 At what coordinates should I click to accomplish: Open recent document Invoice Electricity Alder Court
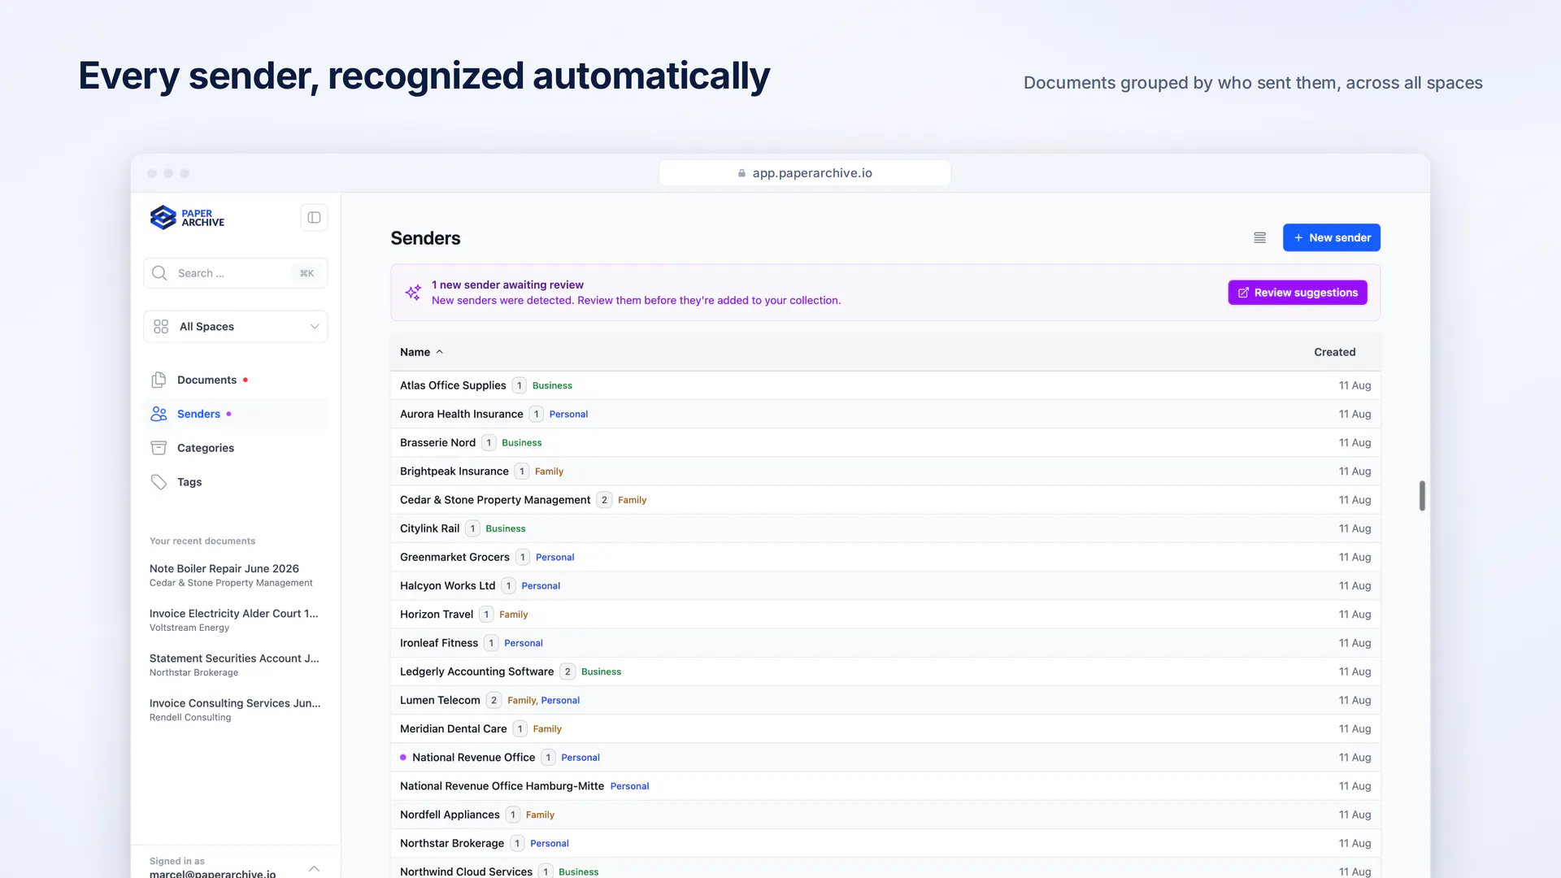pos(236,619)
